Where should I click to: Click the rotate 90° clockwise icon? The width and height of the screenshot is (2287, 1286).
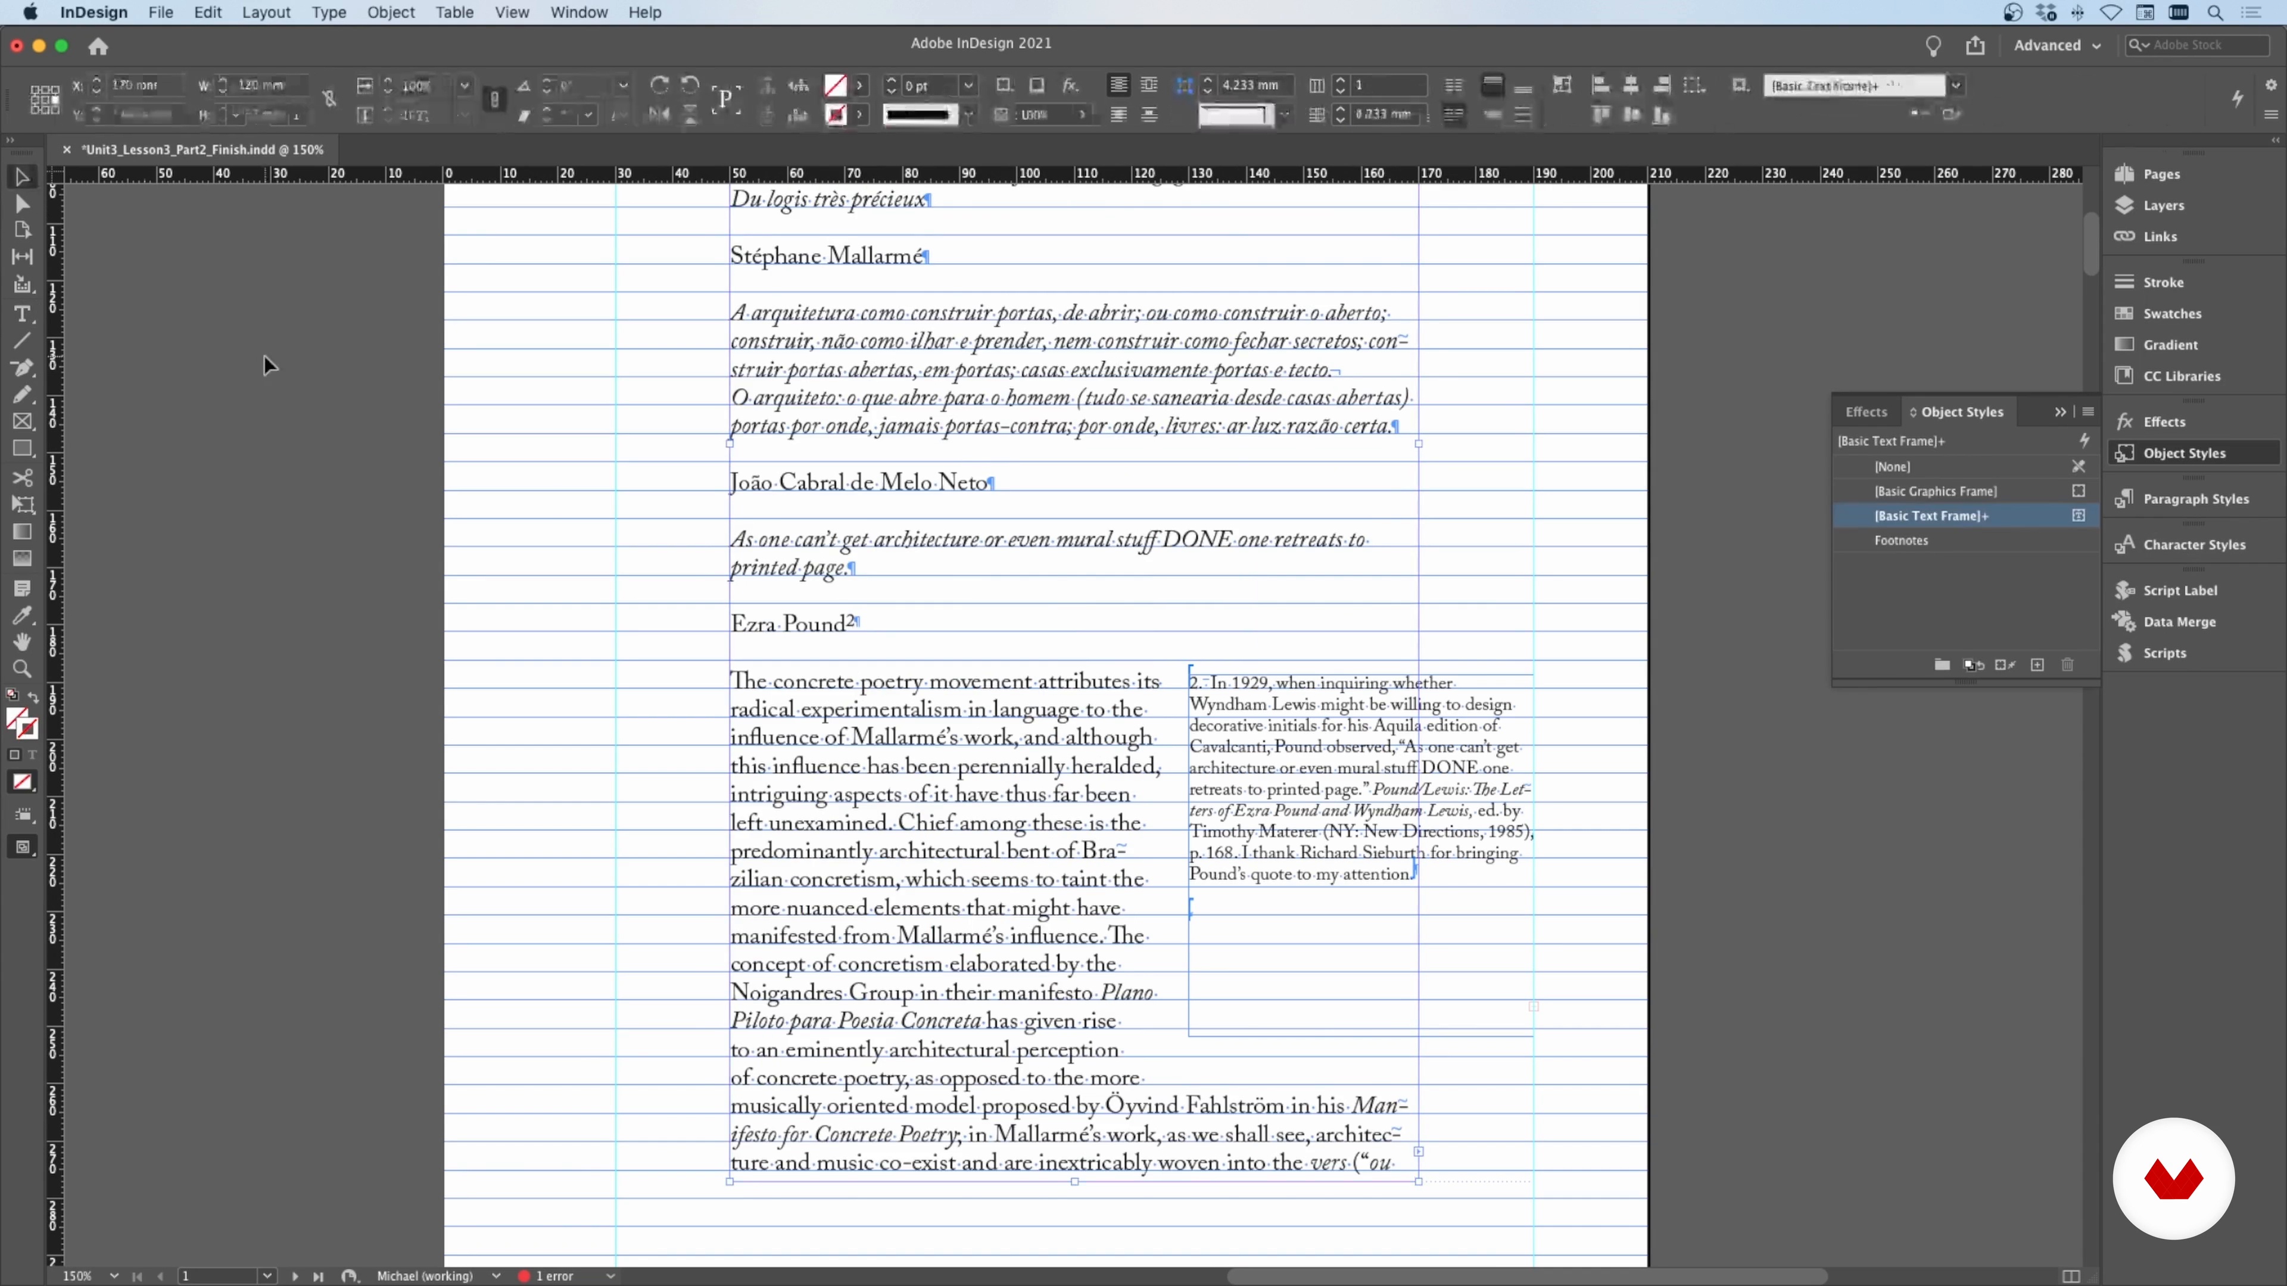(x=659, y=85)
